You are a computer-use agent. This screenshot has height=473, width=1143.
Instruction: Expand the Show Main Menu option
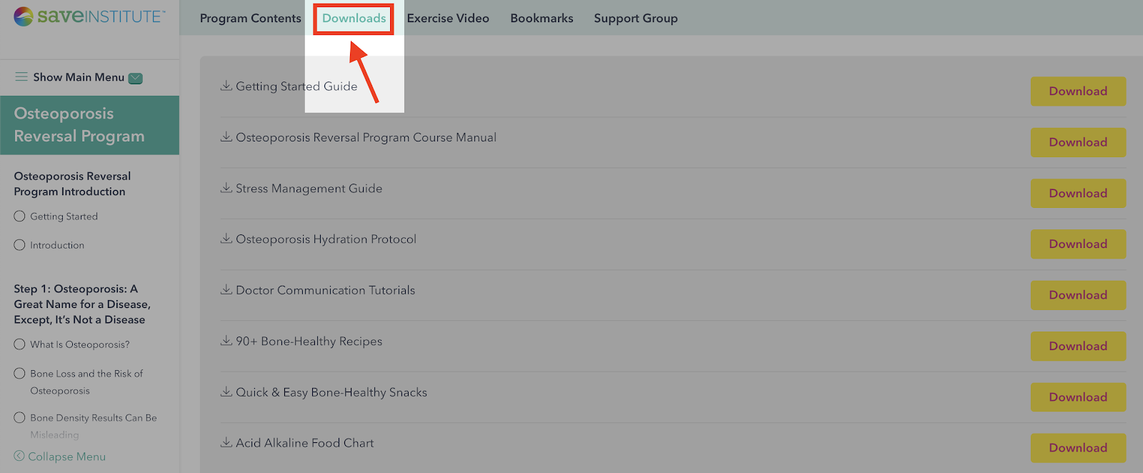tap(79, 77)
